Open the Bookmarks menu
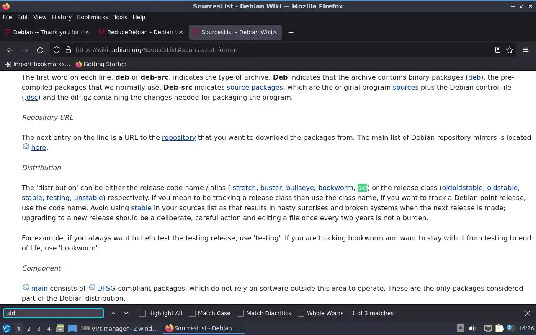The image size is (536, 335). click(93, 17)
